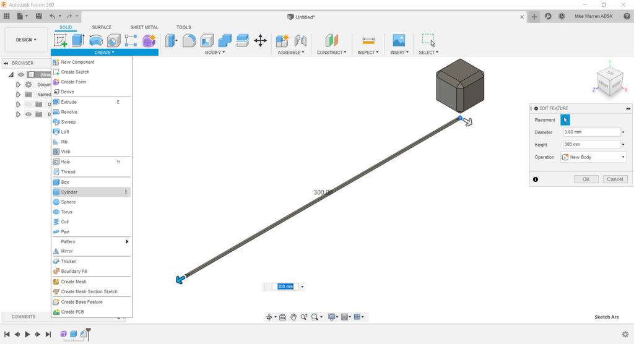The width and height of the screenshot is (634, 344).
Task: Click the Insert image icon
Action: [x=399, y=40]
